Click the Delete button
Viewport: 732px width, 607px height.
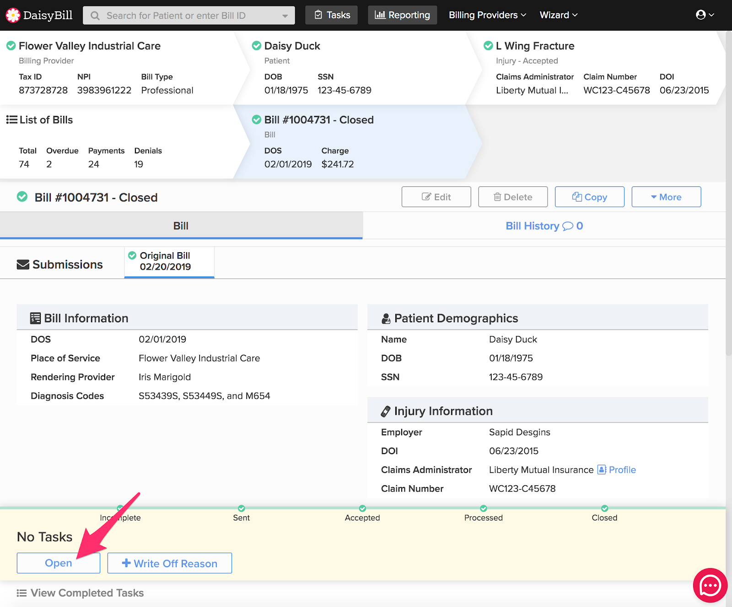pyautogui.click(x=513, y=197)
